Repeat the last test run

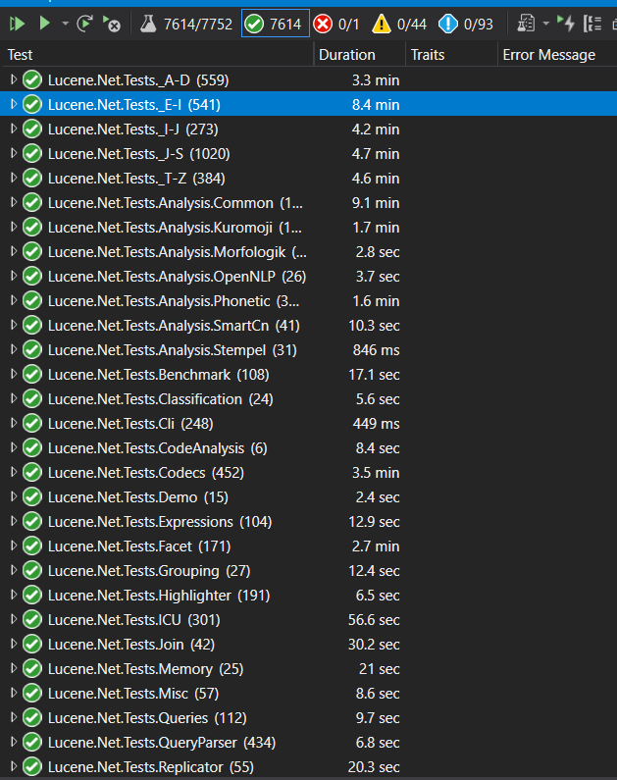point(85,24)
